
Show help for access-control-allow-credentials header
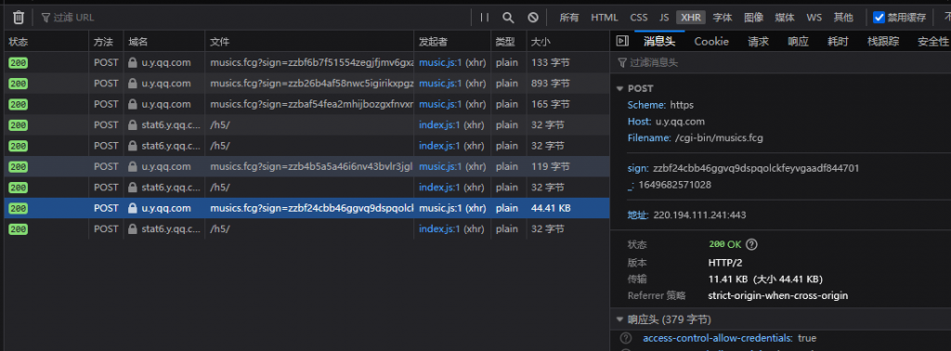click(x=625, y=338)
